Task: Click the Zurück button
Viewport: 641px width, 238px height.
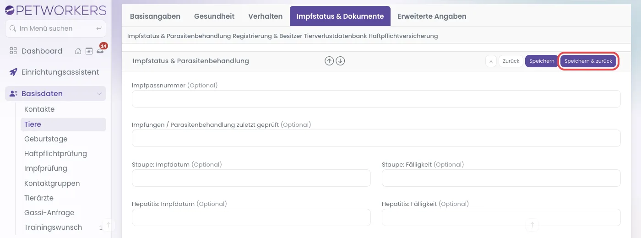Action: [x=511, y=61]
